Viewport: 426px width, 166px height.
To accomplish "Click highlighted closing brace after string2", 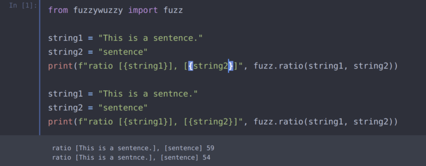I will (x=230, y=66).
